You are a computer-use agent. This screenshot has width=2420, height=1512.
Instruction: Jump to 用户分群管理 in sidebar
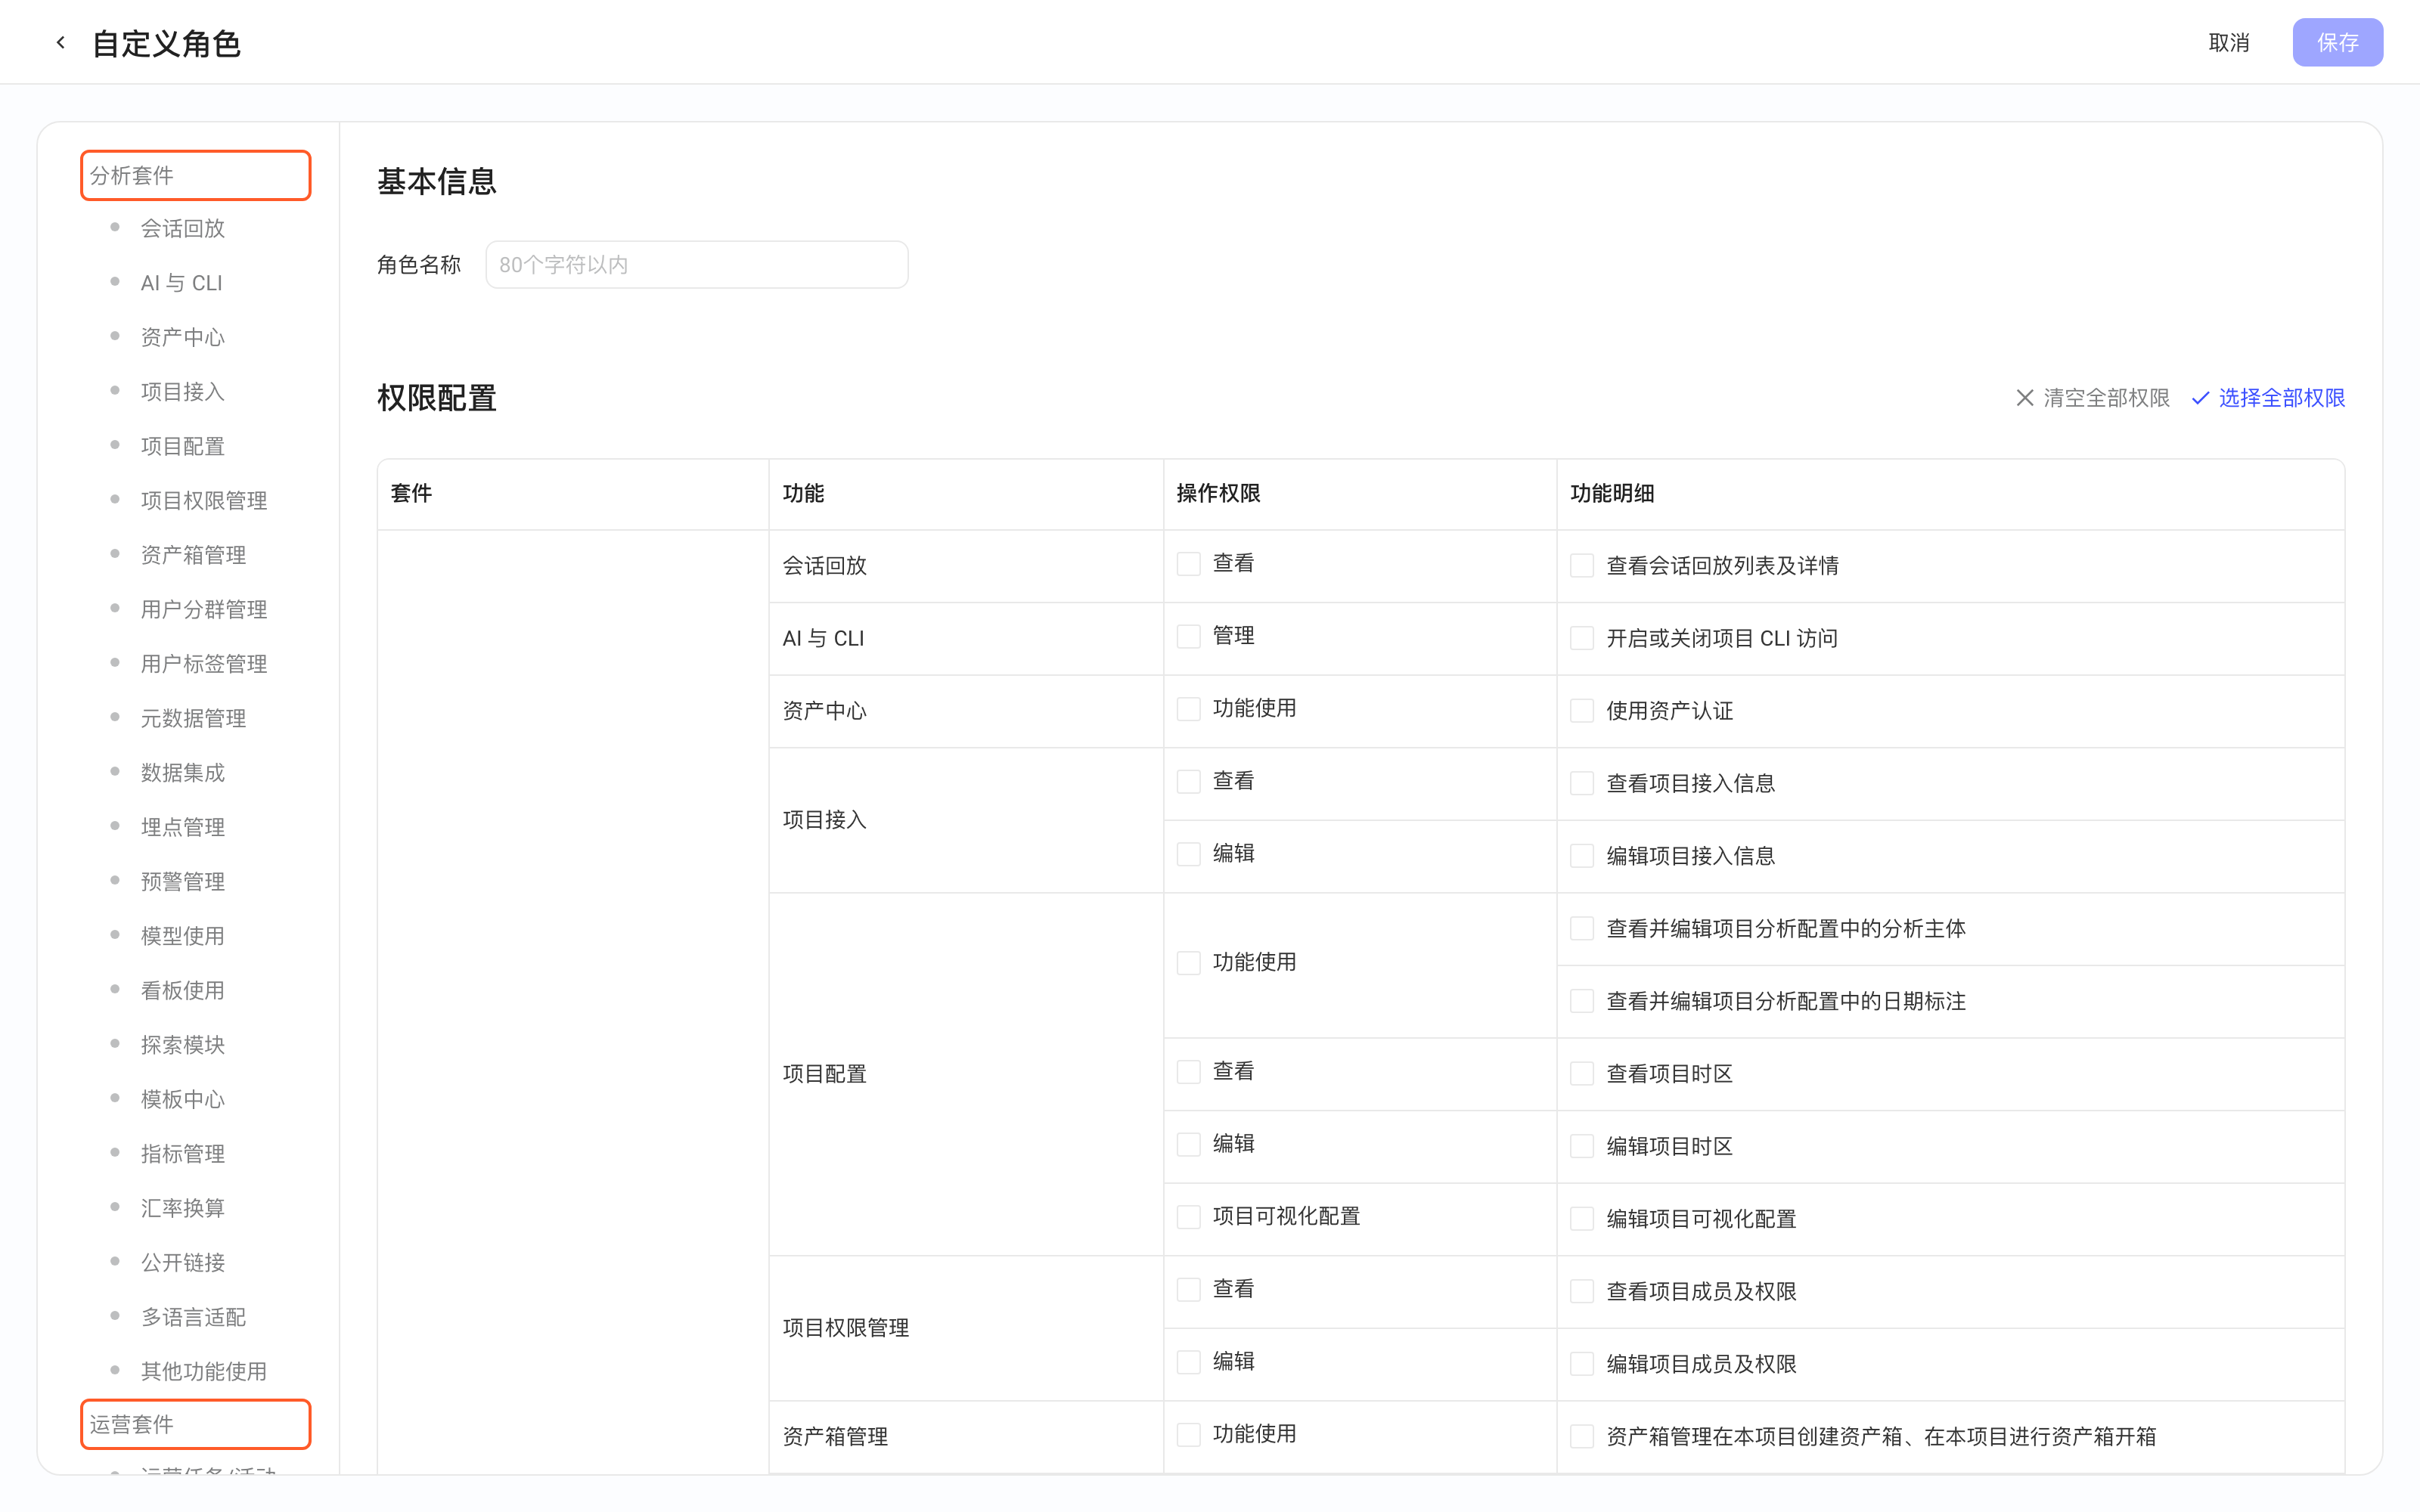pyautogui.click(x=204, y=610)
